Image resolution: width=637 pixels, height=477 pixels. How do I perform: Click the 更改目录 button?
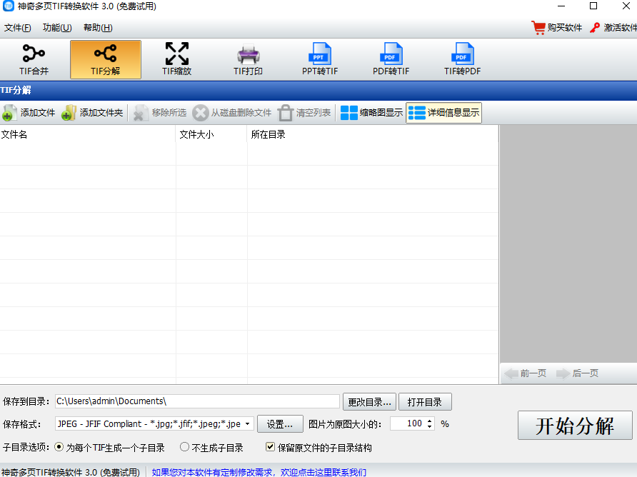[x=369, y=401]
